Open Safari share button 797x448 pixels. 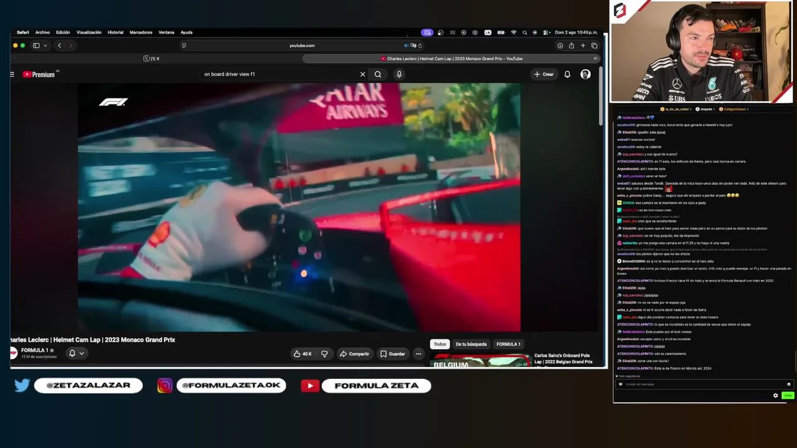click(571, 45)
